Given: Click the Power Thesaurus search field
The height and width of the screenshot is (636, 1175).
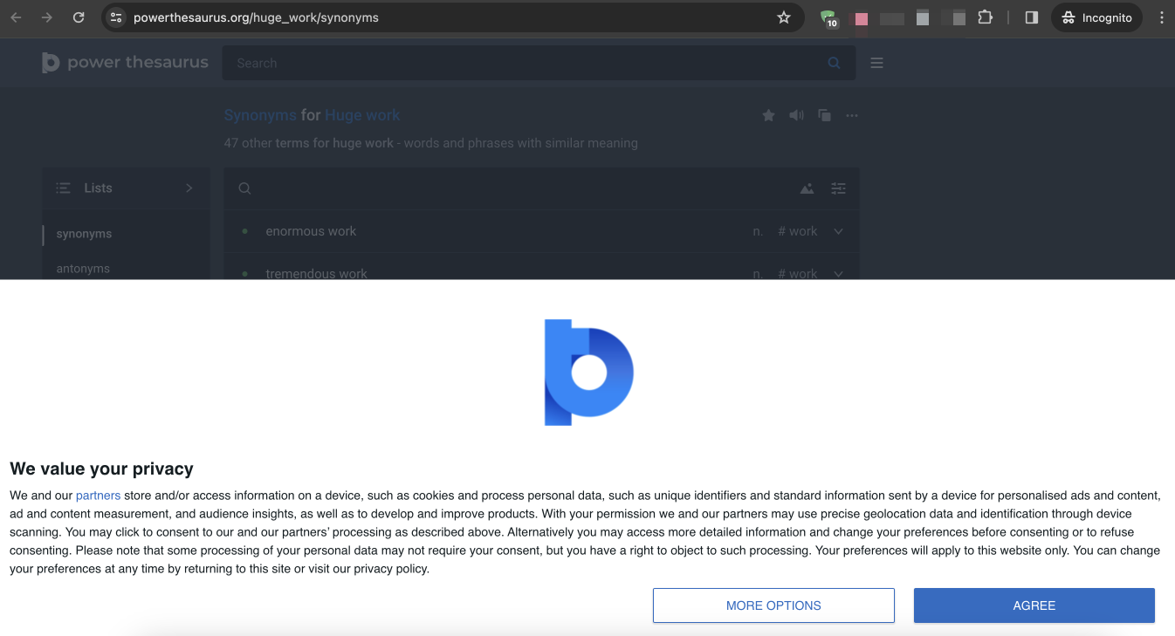Looking at the screenshot, I should click(524, 63).
